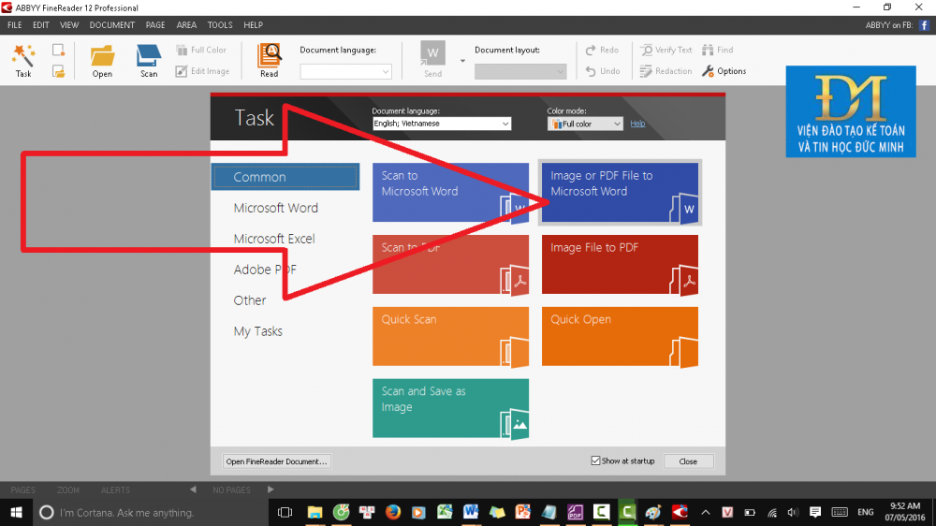Open Microsoft Word from taskbar
The height and width of the screenshot is (526, 936).
(x=471, y=512)
